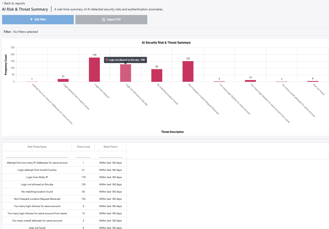Select the User not found table row
Image resolution: width=329 pixels, height=229 pixels.
pos(64,227)
